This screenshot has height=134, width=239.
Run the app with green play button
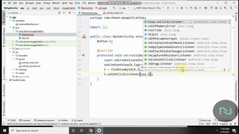(x=168, y=8)
